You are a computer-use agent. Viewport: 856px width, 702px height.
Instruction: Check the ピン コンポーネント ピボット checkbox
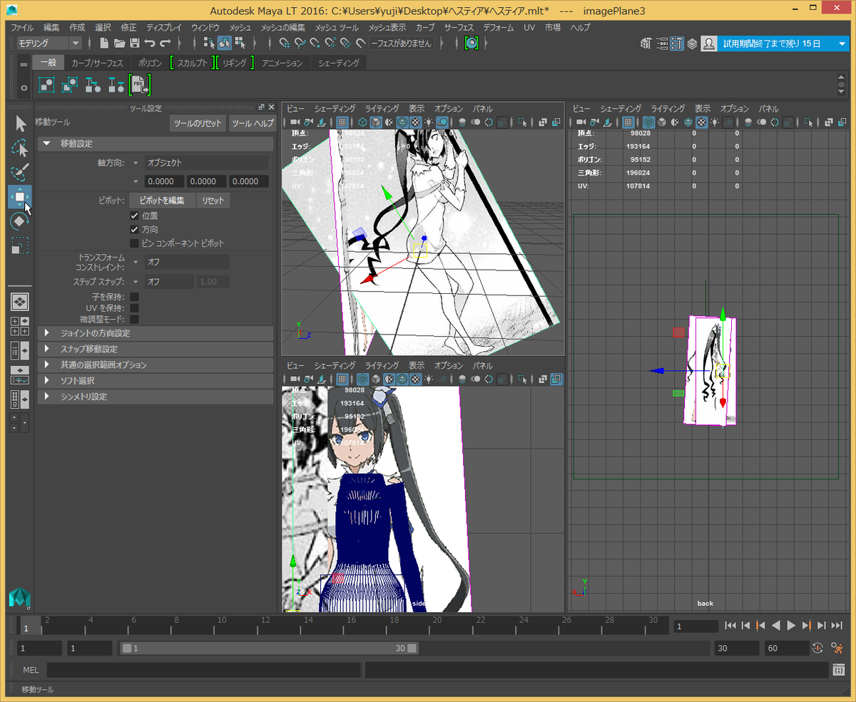pyautogui.click(x=134, y=243)
